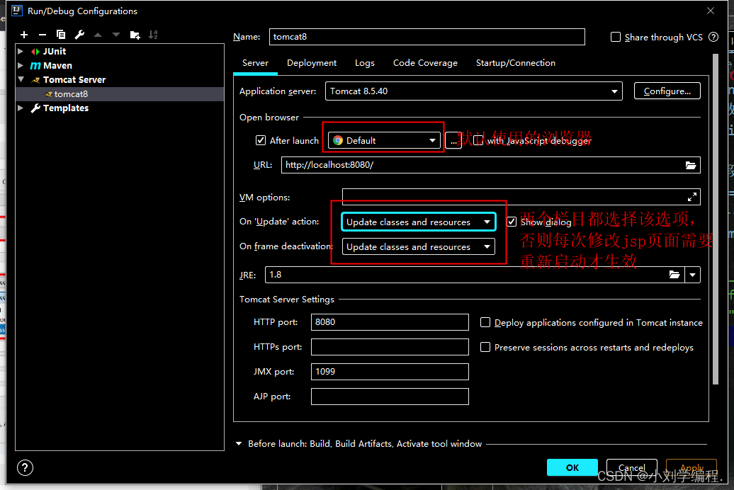Click the vertical scrollbar of the settings panel

(716, 219)
